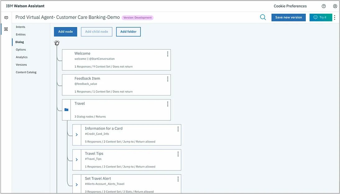This screenshot has width=340, height=194.
Task: Expand the Set Travel Alert node
Action: [x=76, y=185]
